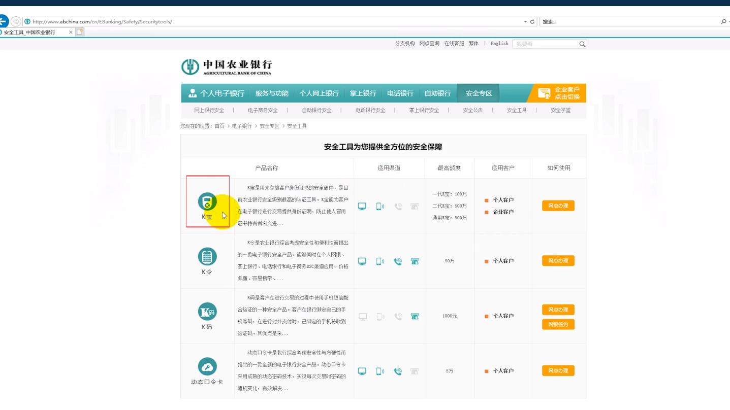Screen dimensions: 730x410
Task: Click the greyed telephone icon in K宝 row
Action: (x=398, y=207)
